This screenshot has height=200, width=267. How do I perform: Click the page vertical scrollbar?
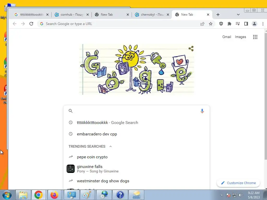point(266,97)
